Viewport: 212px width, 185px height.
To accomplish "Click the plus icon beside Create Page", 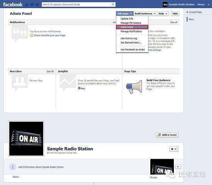I will (x=187, y=12).
